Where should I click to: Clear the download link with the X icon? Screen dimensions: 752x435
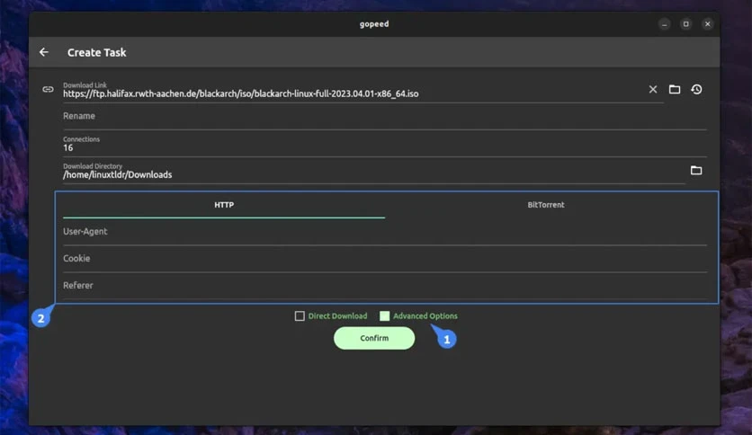[653, 89]
